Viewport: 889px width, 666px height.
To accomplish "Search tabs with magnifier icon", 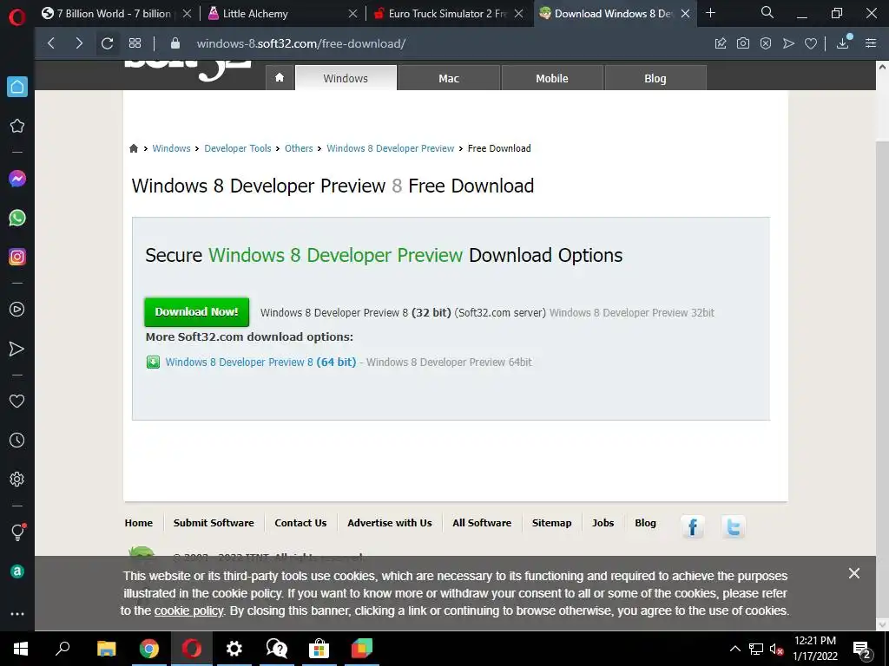I will (767, 12).
